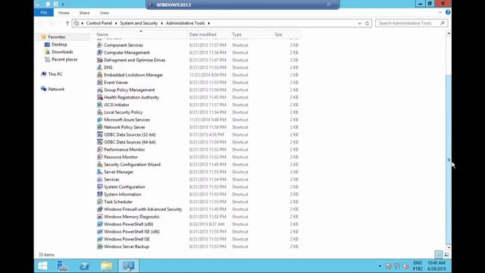Click the vertical scrollbar thumb
Screen dimensions: 485x273
coord(449,159)
